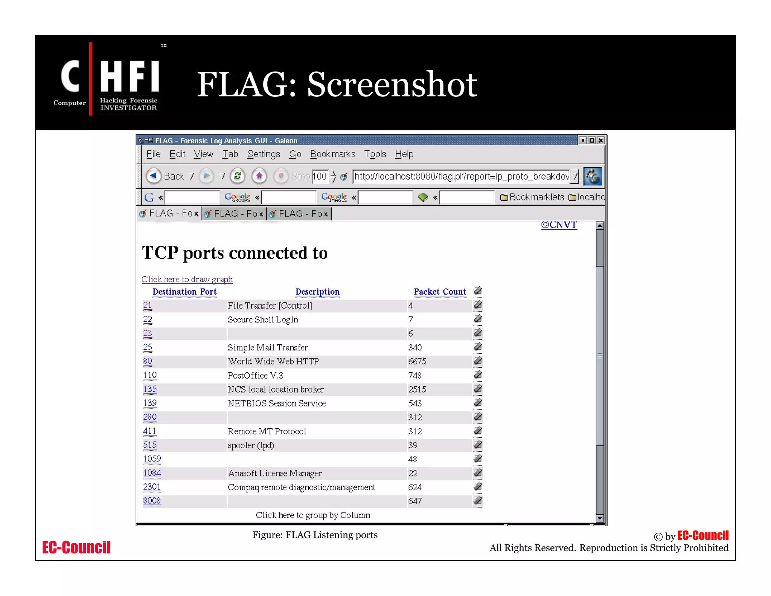Click the Galeon throbber icon beside URL

click(593, 176)
